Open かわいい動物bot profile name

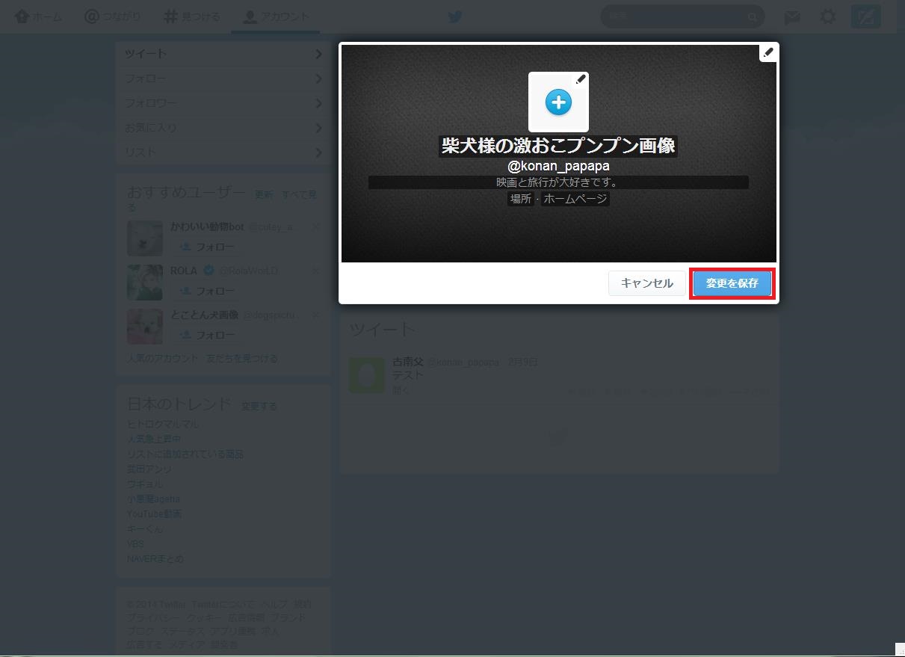[x=207, y=226]
